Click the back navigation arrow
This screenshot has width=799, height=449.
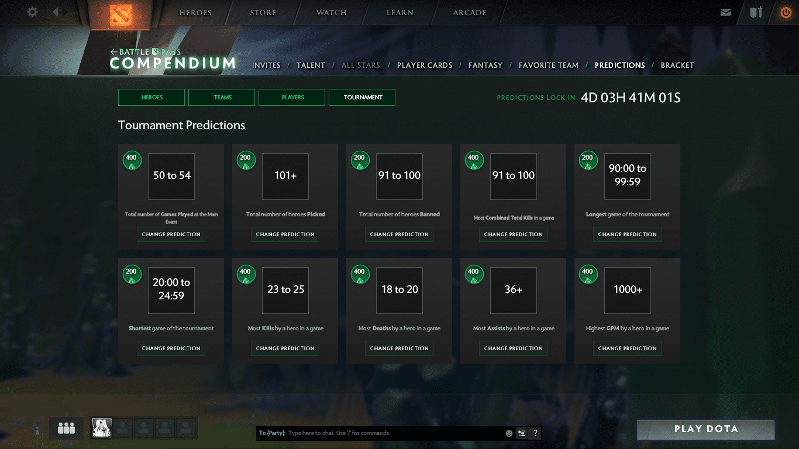click(x=56, y=12)
